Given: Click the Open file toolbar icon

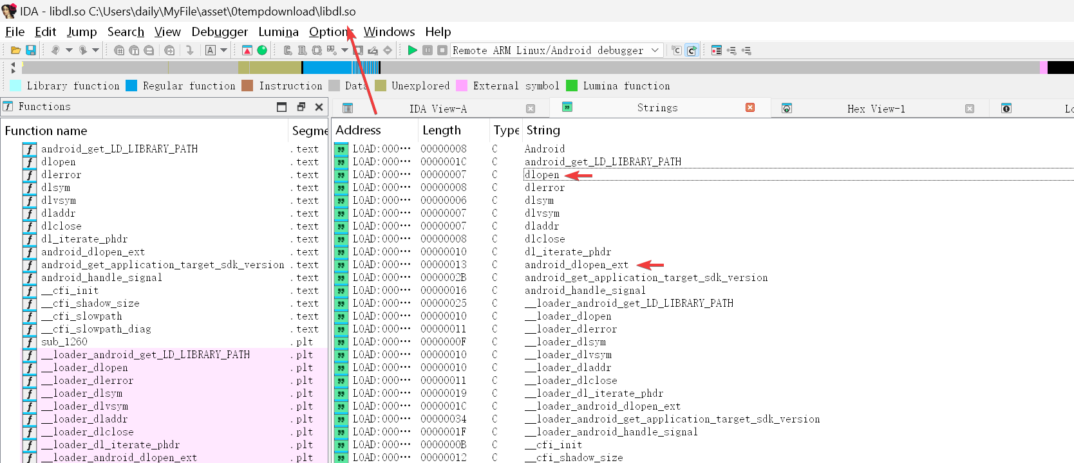Looking at the screenshot, I should pos(15,50).
